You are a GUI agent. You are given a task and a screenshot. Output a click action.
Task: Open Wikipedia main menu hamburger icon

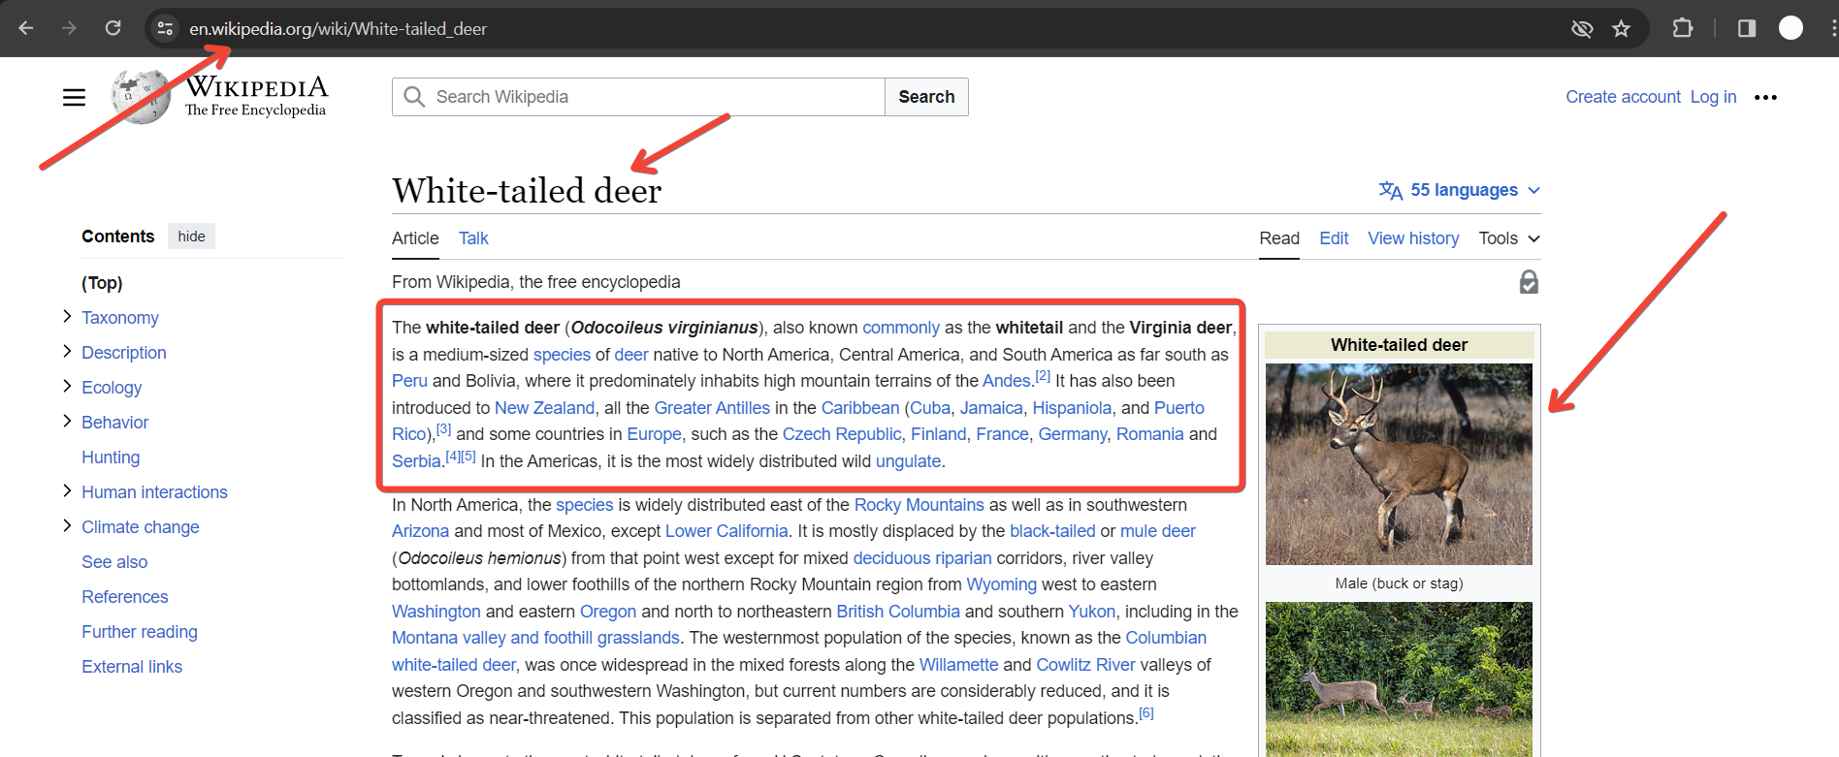point(74,97)
